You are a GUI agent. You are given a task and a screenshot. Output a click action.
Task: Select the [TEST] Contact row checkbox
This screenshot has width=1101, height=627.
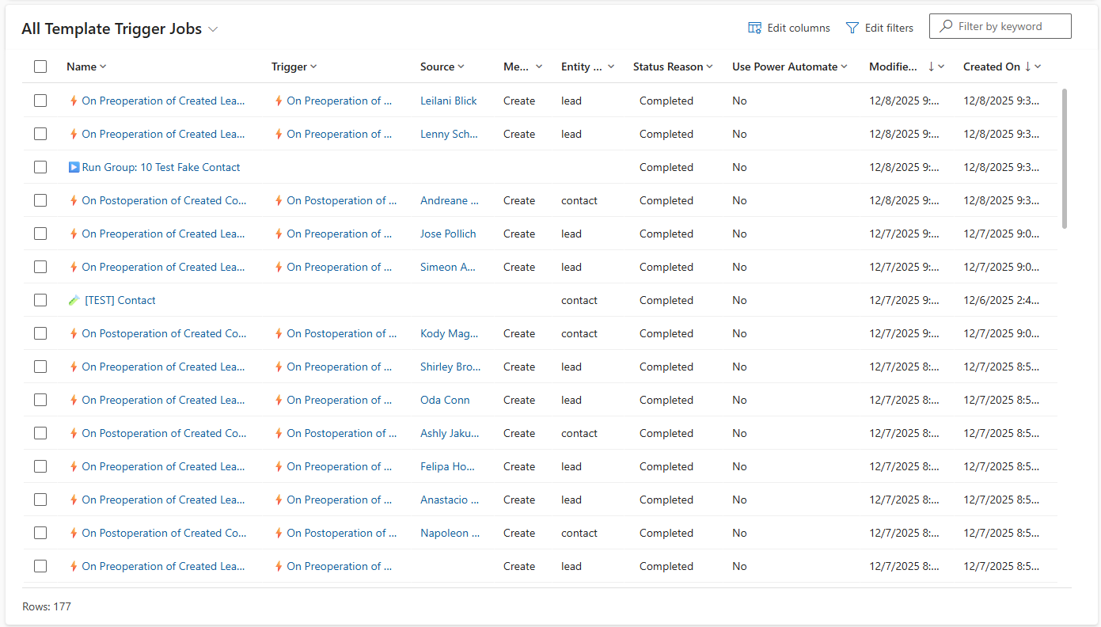[40, 300]
